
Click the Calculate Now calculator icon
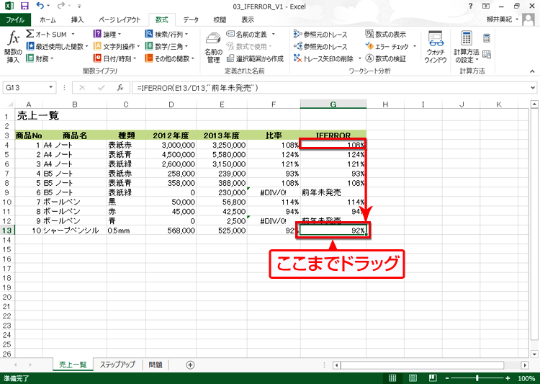pyautogui.click(x=487, y=38)
